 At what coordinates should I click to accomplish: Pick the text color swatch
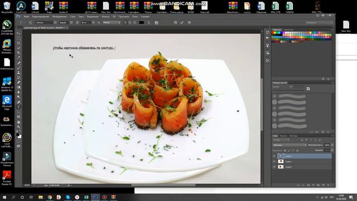[141, 22]
